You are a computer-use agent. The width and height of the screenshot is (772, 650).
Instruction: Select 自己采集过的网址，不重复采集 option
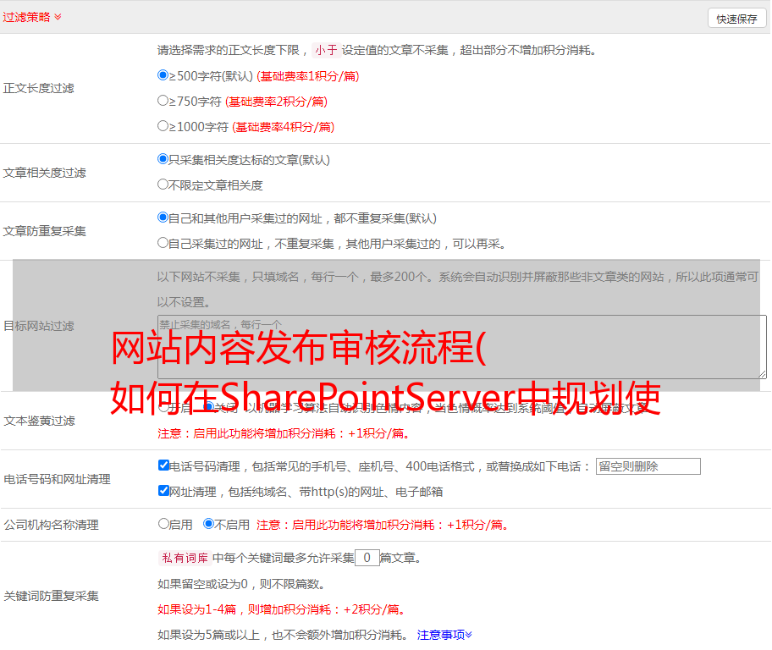coord(163,243)
